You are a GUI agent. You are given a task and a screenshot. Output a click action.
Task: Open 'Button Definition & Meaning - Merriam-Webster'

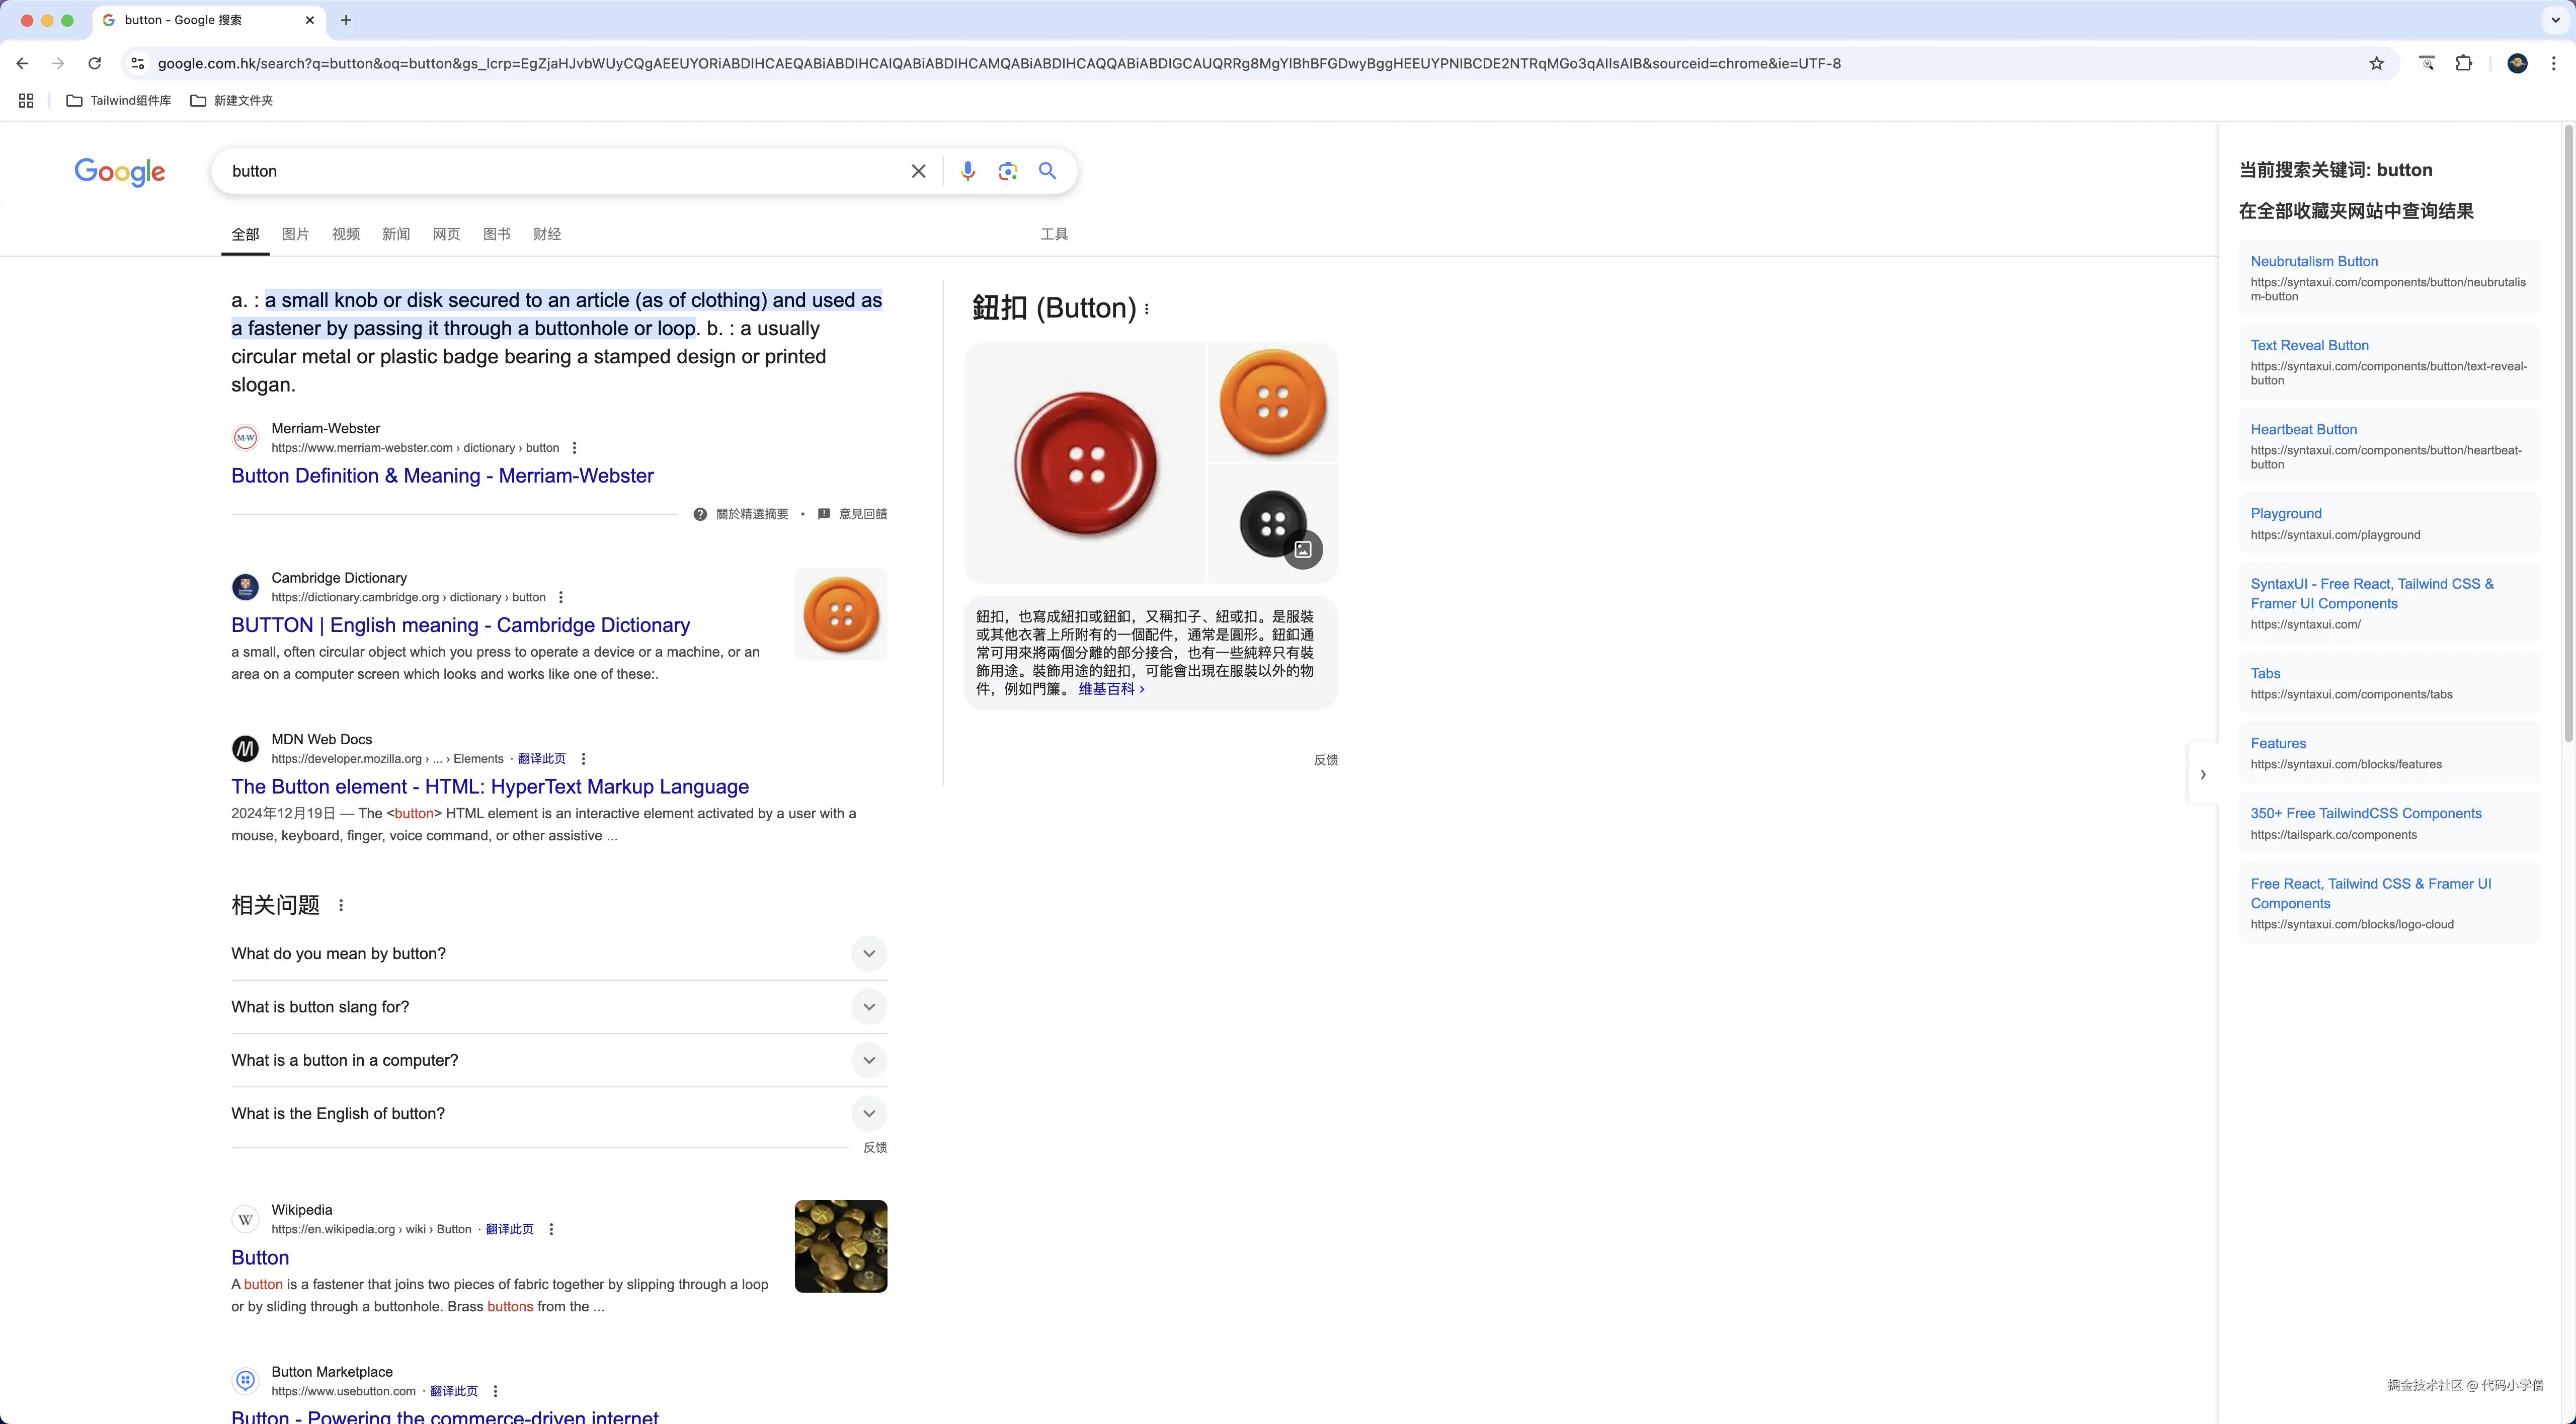click(441, 475)
